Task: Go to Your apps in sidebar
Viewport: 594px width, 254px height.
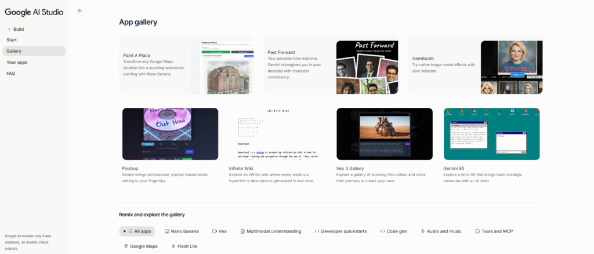Action: click(x=17, y=62)
